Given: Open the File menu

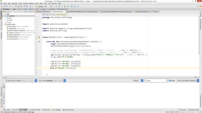Looking at the screenshot, I should 2,3.
